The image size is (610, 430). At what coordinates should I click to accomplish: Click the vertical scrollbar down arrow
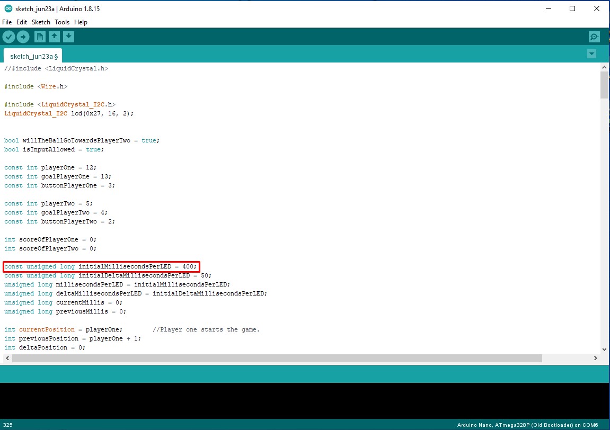pyautogui.click(x=605, y=349)
